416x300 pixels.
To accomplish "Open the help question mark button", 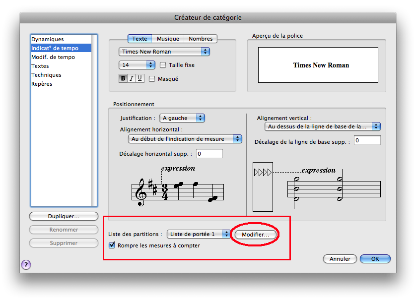I will click(26, 265).
